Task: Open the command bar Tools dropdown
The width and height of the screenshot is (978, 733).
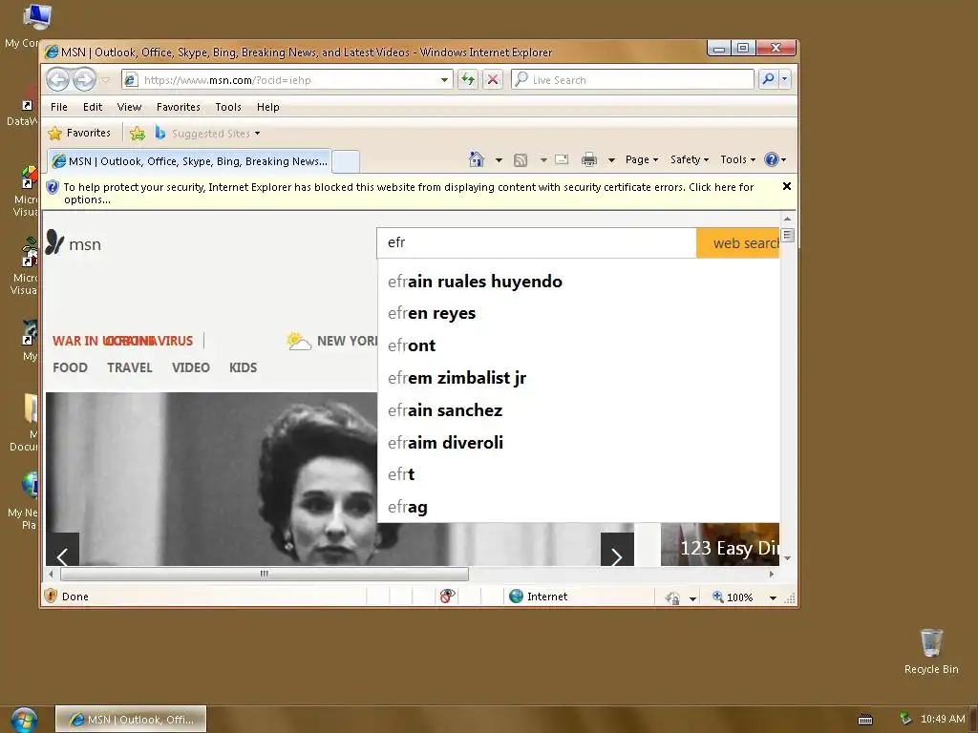Action: pyautogui.click(x=738, y=159)
